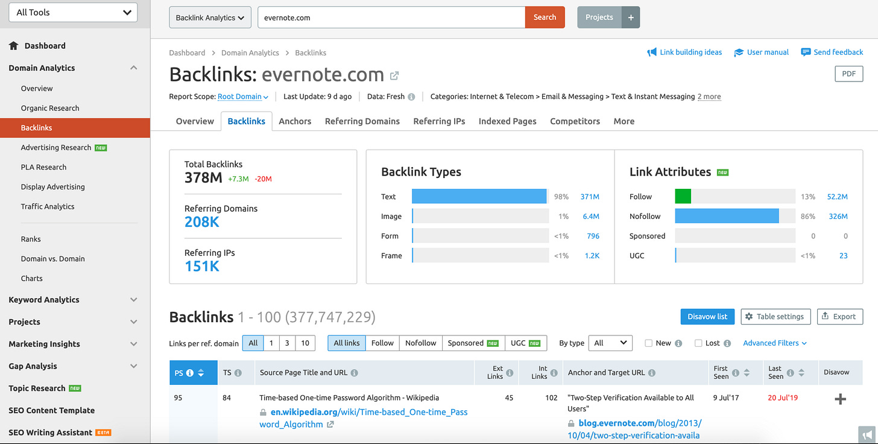Click the green Follow attribute bar

683,197
